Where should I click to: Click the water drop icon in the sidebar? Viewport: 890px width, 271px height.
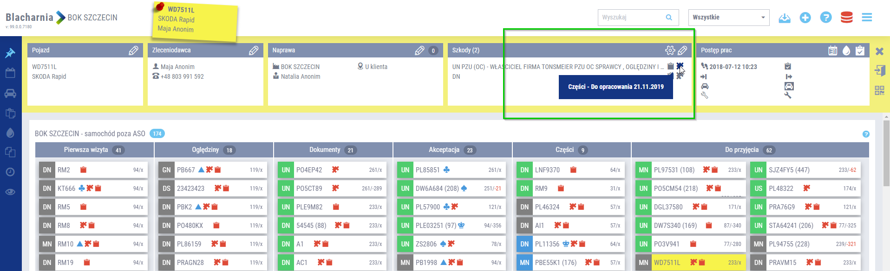pyautogui.click(x=10, y=133)
